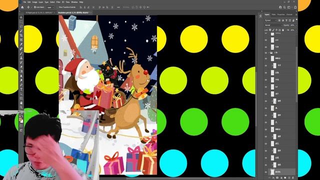Image resolution: width=320 pixels, height=180 pixels.
Task: Click the three-dots more align options
Action: click(118, 7)
